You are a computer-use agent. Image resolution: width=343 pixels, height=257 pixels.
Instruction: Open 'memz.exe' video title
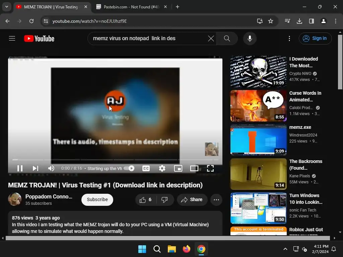coord(300,127)
